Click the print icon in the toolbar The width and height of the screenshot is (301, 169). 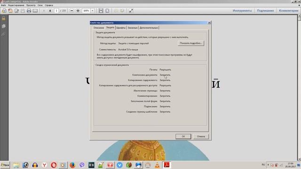click(29, 11)
